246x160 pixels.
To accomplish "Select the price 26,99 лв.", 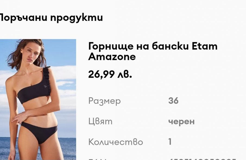I will click(x=110, y=74).
